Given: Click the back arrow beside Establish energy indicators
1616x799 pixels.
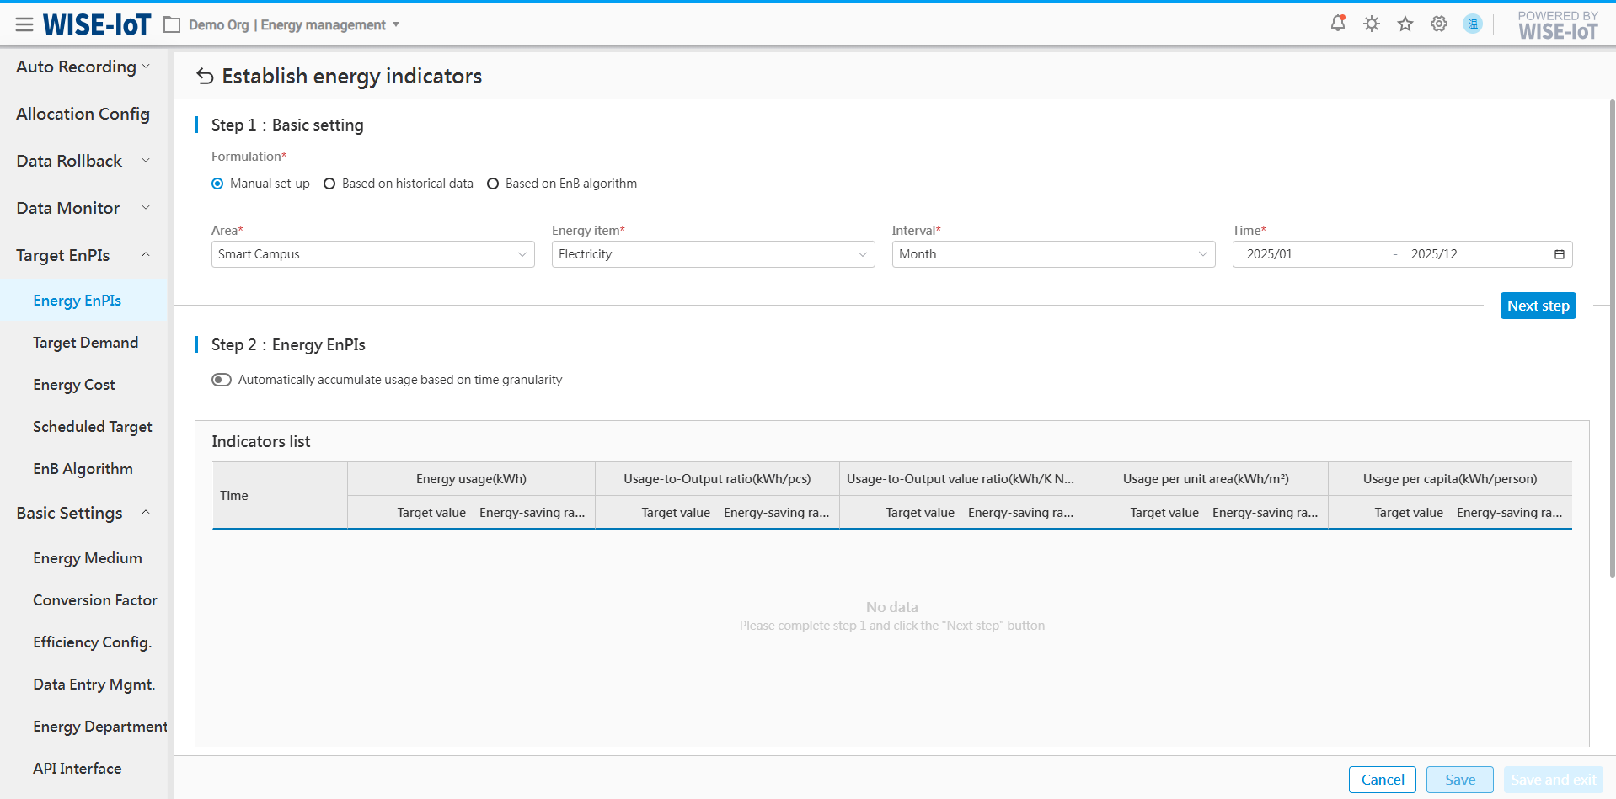Looking at the screenshot, I should [x=205, y=77].
